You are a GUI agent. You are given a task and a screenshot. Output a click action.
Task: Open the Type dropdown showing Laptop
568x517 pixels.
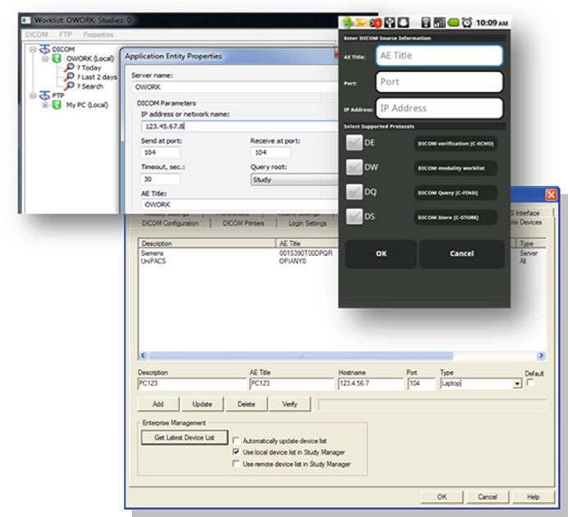pos(516,383)
